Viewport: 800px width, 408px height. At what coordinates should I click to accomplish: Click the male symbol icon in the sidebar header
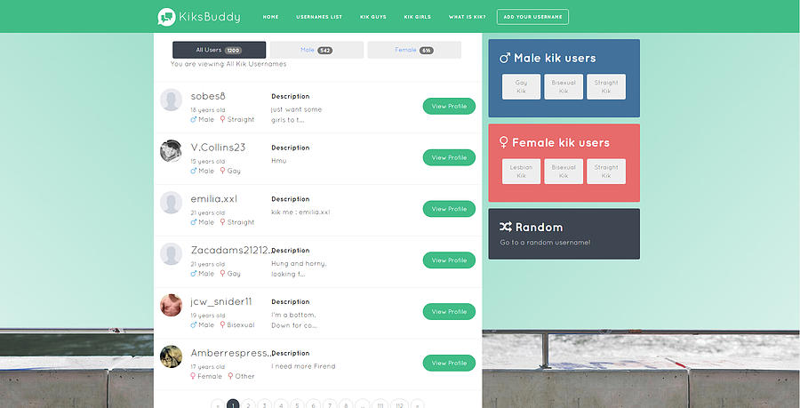505,59
